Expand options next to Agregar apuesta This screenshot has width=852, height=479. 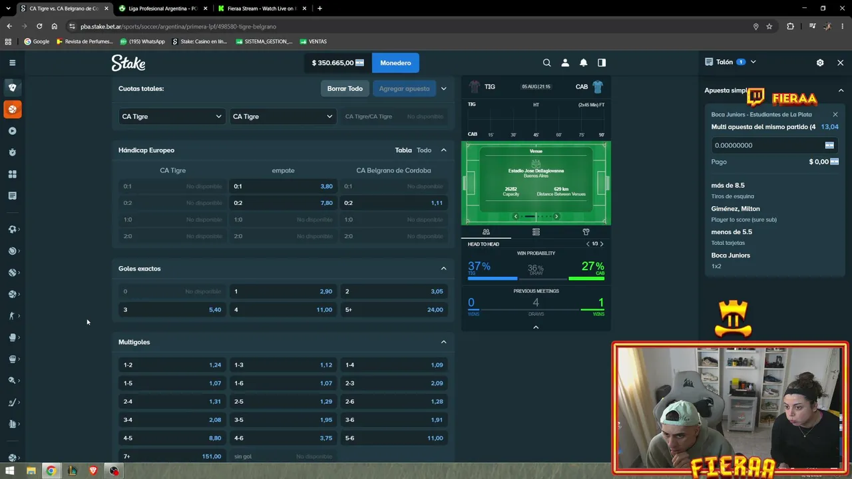(444, 88)
